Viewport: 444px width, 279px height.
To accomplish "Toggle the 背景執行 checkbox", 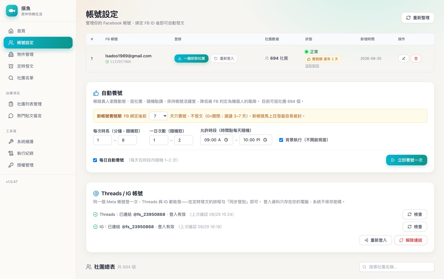I will tap(281, 140).
